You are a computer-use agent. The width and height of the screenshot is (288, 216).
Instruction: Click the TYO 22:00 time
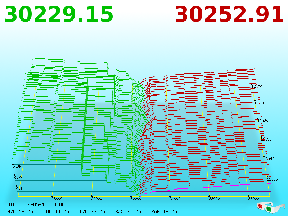point(92,212)
